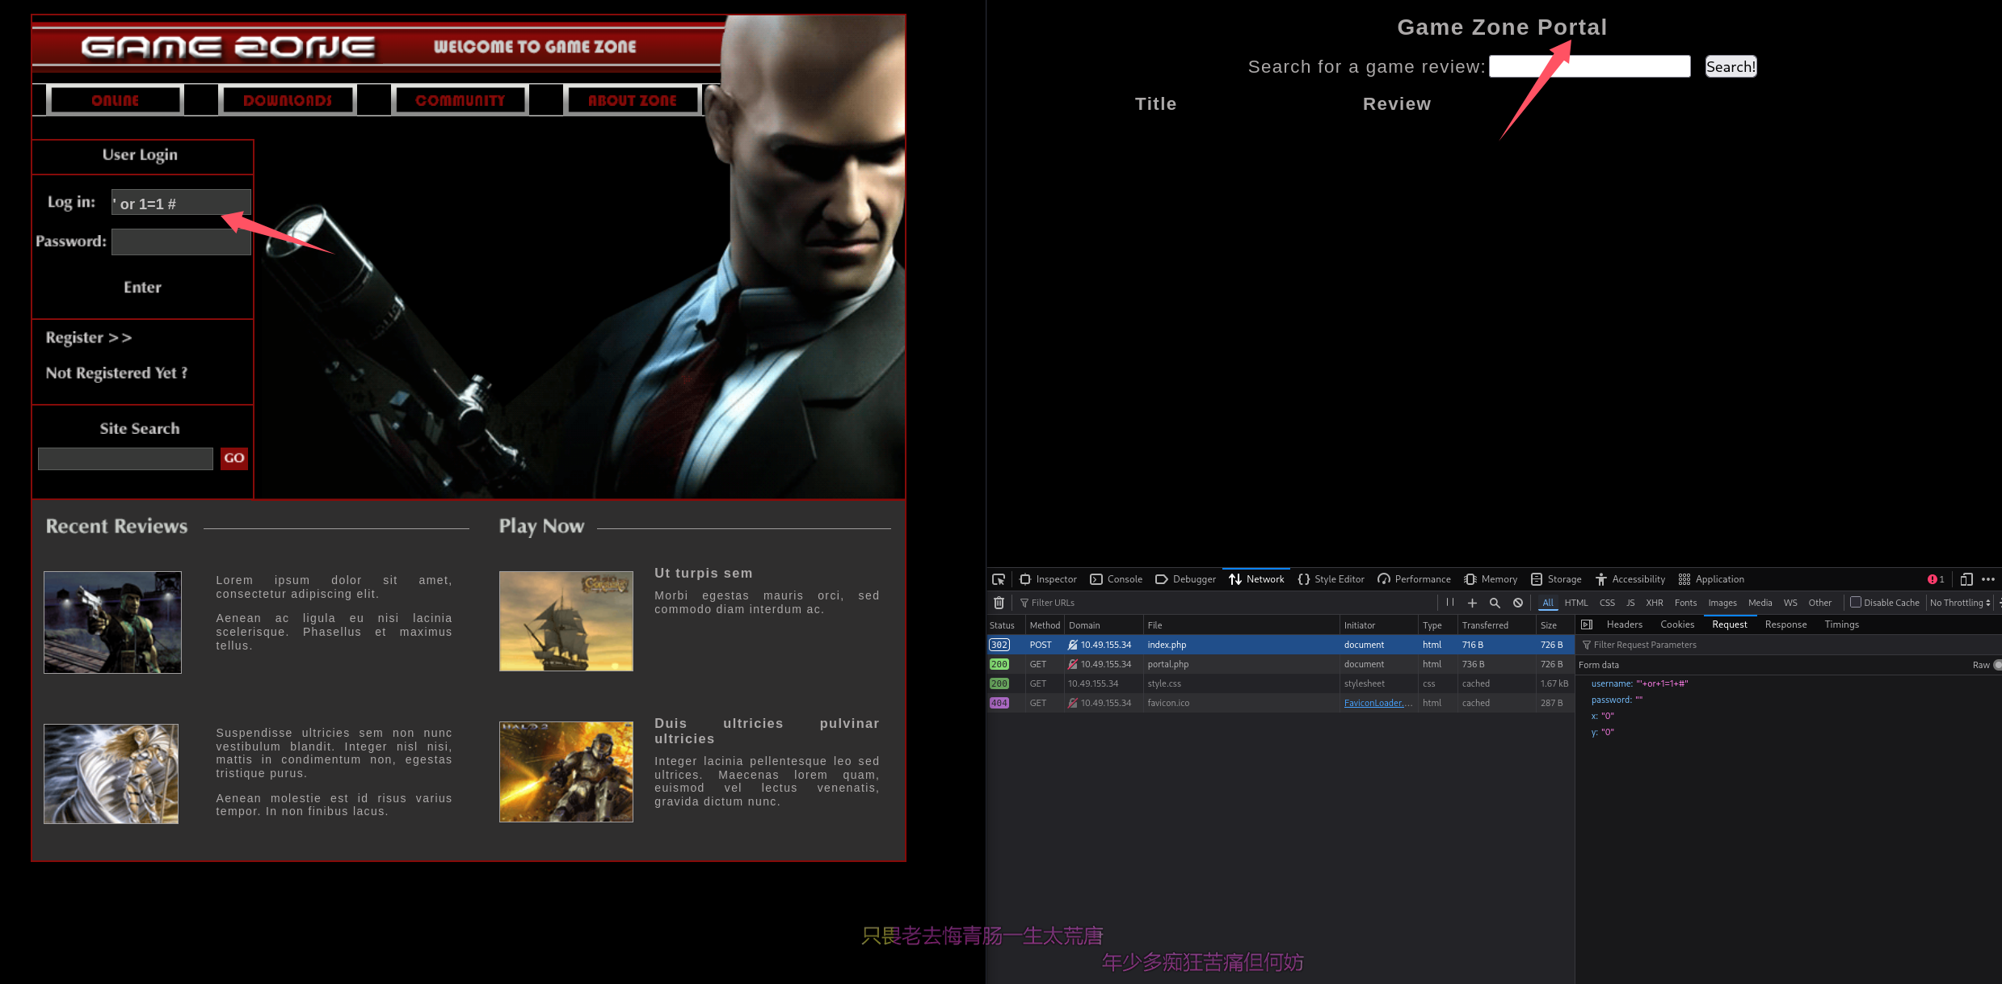
Task: Click the element picker icon in devtools
Action: [x=999, y=579]
